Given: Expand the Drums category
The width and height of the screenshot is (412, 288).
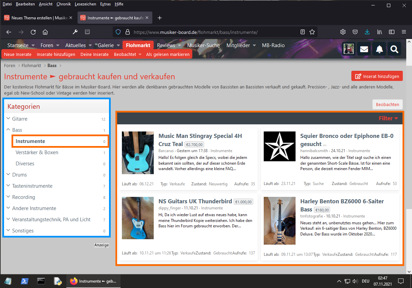Looking at the screenshot, I should click(8, 175).
